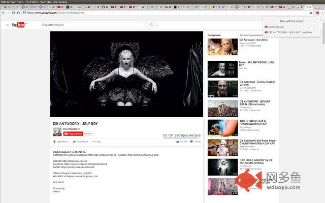The height and width of the screenshot is (203, 325).
Task: Open the Facebook link in description
Action: pos(85,164)
